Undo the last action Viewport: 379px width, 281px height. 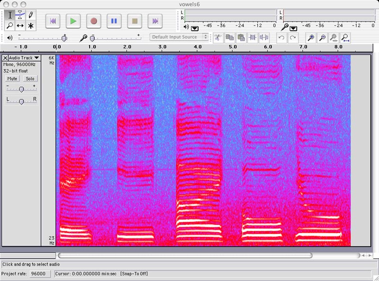pos(281,37)
